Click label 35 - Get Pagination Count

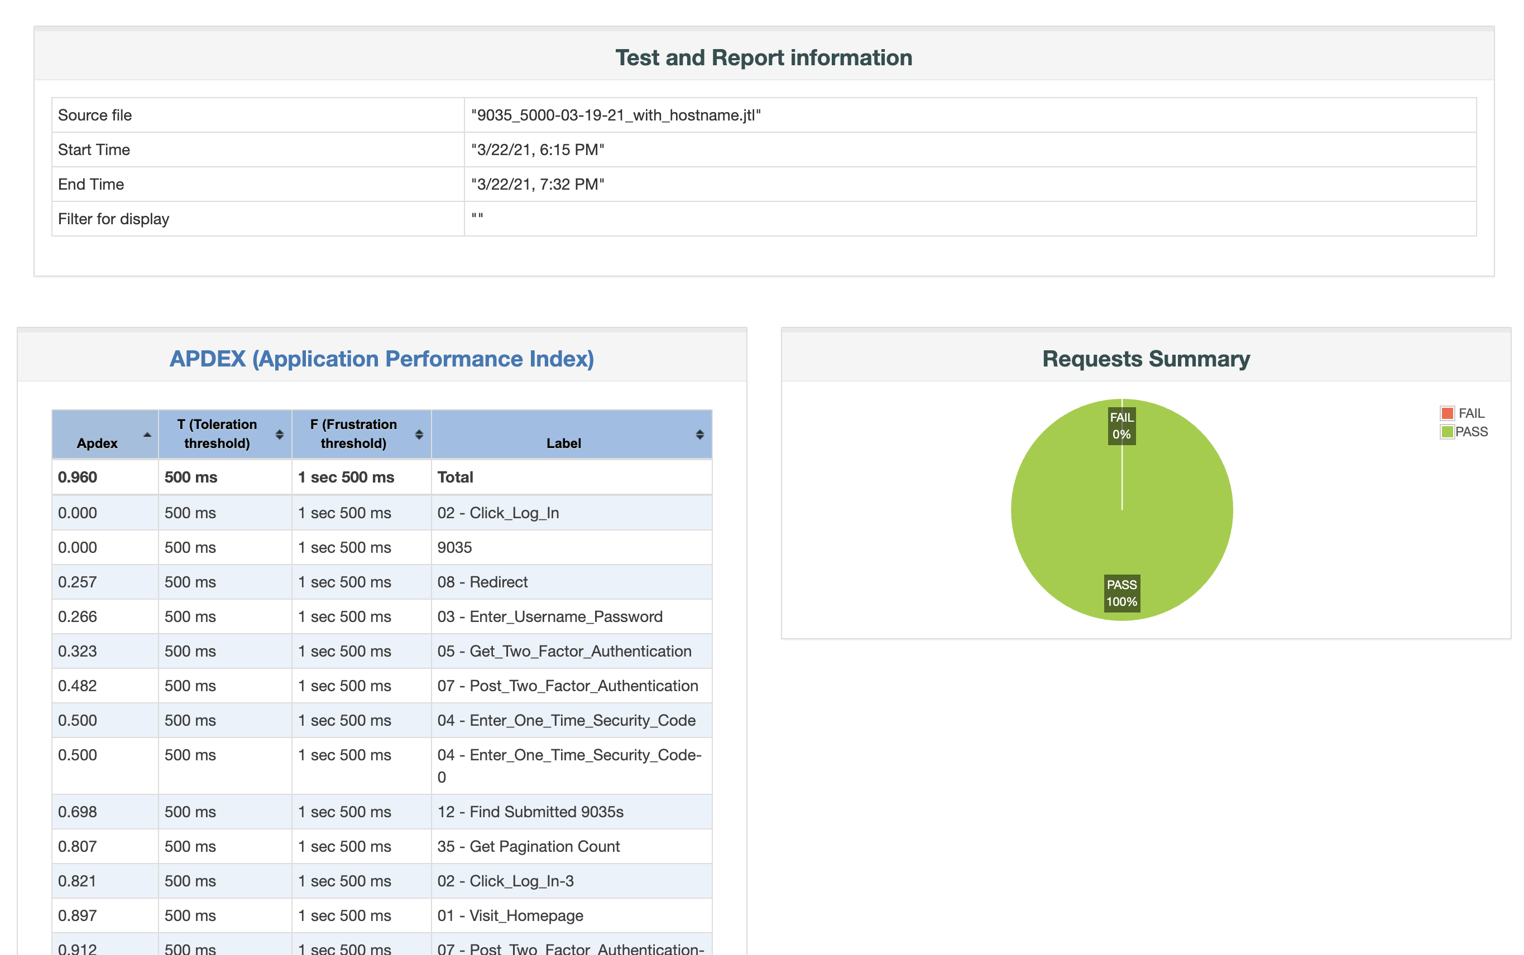click(x=529, y=846)
